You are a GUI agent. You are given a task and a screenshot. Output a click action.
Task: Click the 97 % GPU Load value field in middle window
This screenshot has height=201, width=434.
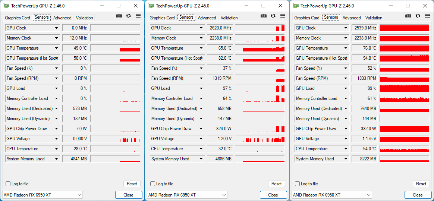pos(220,88)
